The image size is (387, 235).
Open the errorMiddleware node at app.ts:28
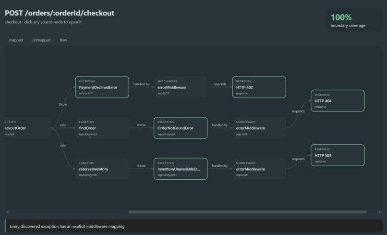259,128
